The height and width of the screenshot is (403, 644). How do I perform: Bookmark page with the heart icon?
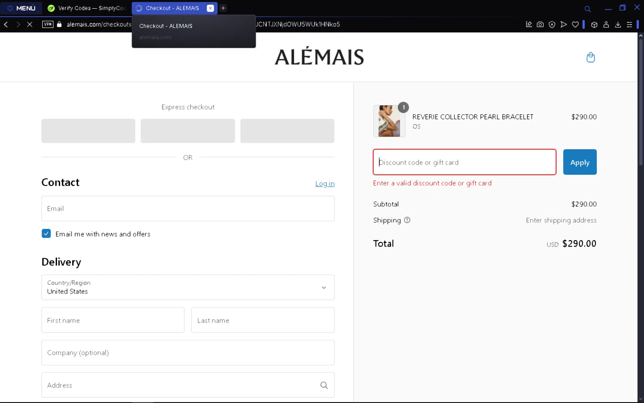click(x=575, y=24)
